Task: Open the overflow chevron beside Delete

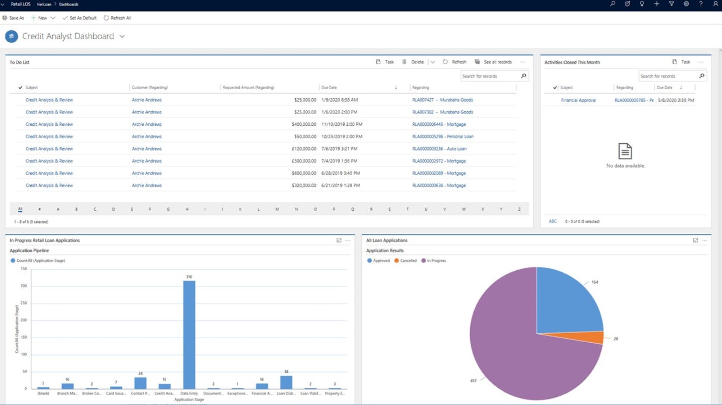Action: click(433, 61)
